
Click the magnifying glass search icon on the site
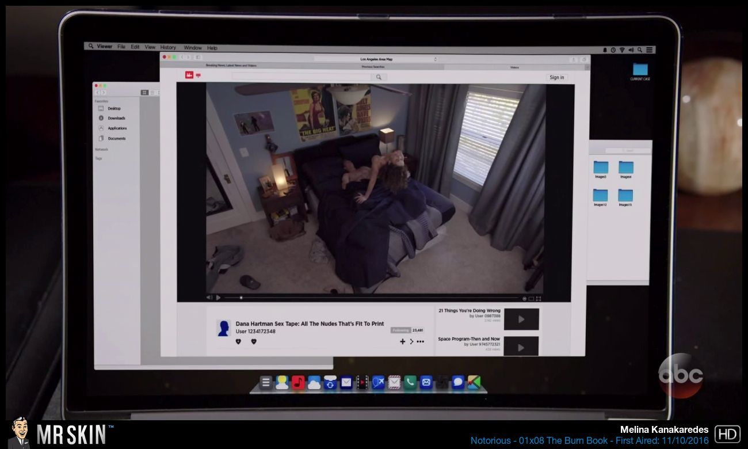point(379,77)
